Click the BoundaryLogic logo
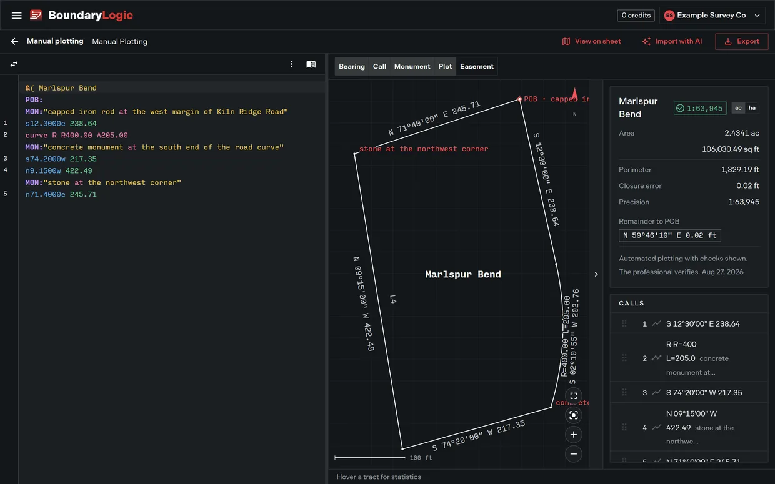The width and height of the screenshot is (775, 484). tap(82, 15)
